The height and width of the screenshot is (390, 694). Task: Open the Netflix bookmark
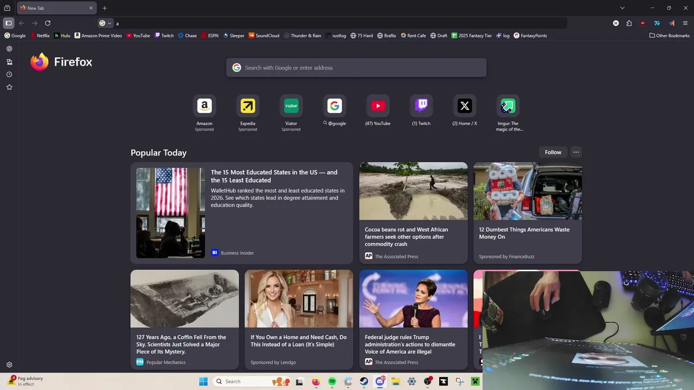coord(40,36)
